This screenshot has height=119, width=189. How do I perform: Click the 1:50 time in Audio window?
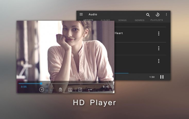tap(152, 77)
